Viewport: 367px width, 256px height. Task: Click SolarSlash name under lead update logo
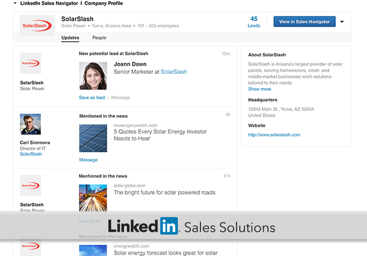32,83
